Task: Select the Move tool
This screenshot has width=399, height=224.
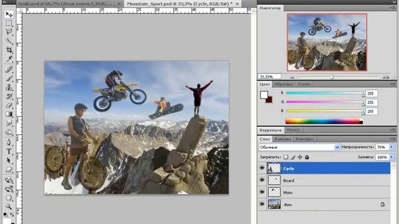Action: [9, 14]
